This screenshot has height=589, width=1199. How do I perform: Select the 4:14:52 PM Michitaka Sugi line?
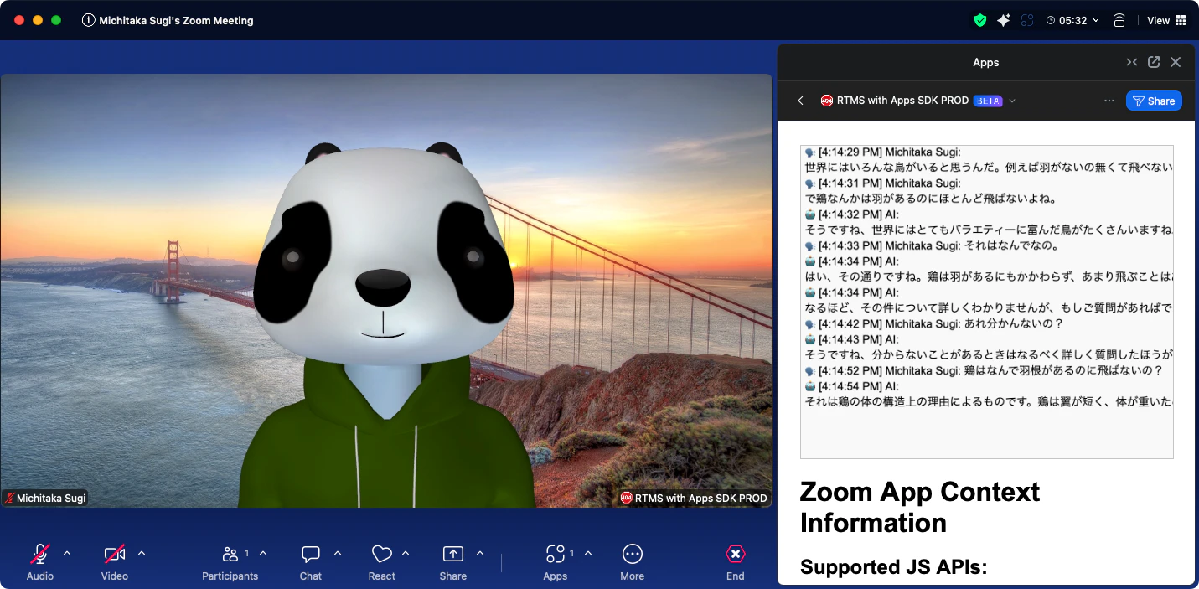pyautogui.click(x=984, y=370)
